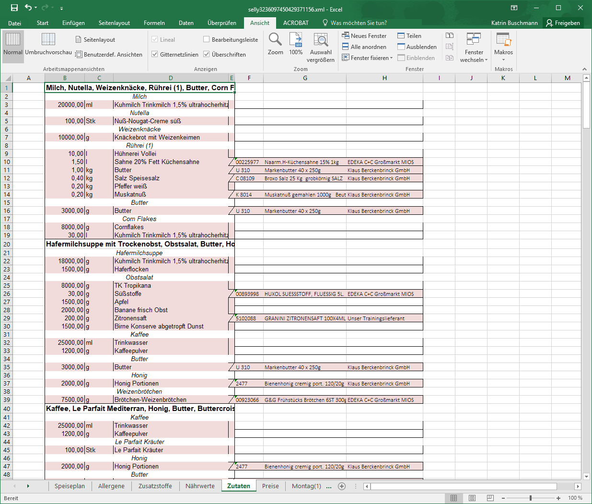
Task: Click the Zoom magnifier icon
Action: click(275, 40)
